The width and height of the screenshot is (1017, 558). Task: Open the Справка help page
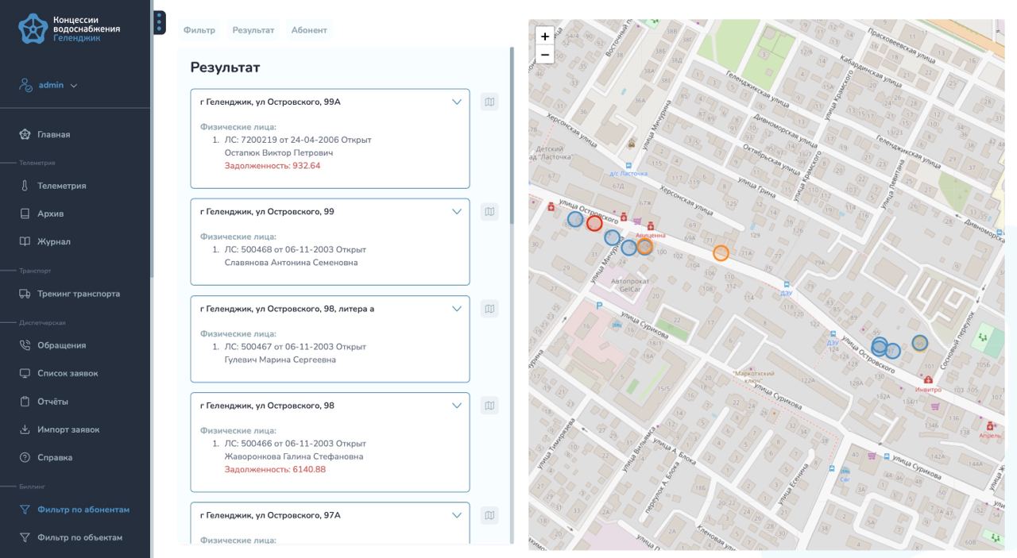point(54,457)
